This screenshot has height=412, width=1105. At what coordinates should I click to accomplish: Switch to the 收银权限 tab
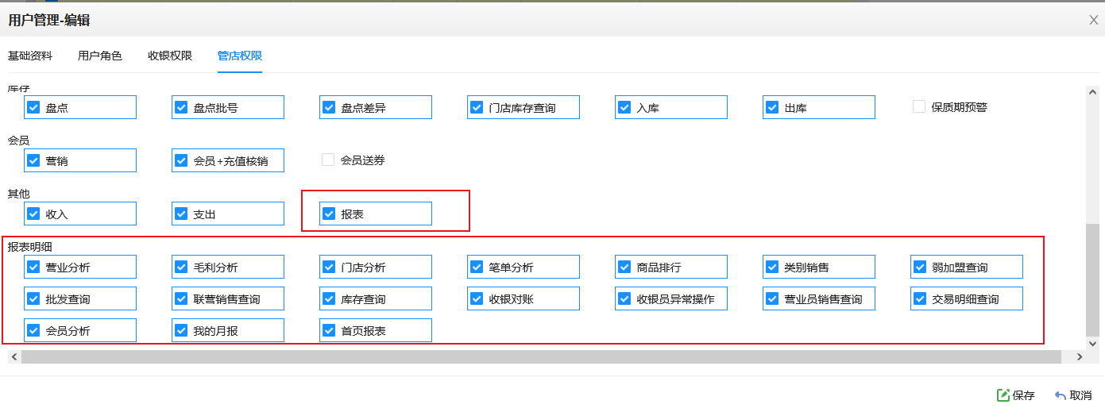click(170, 56)
